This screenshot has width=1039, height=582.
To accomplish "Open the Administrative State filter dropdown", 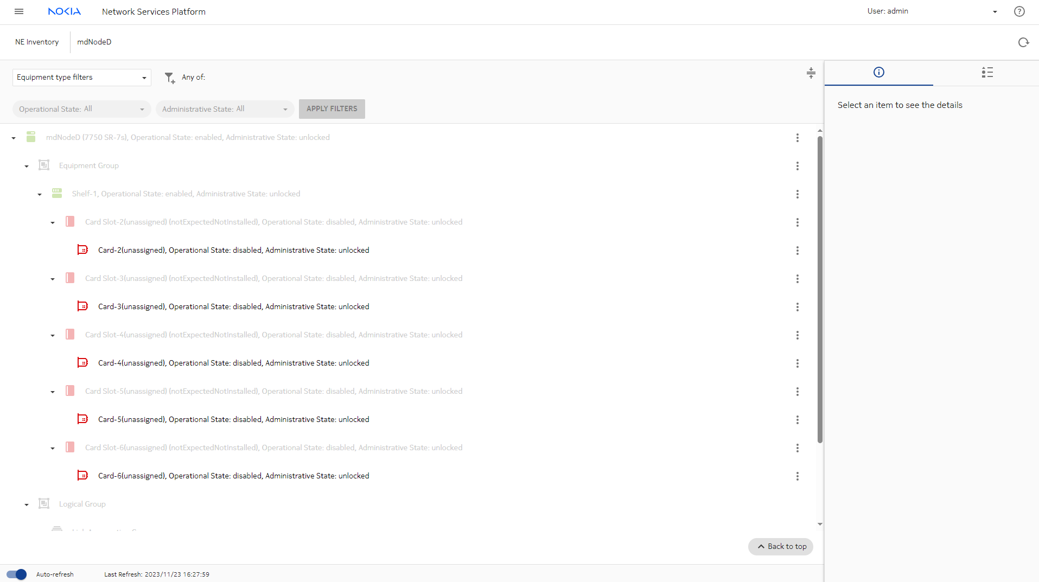I will pos(225,109).
